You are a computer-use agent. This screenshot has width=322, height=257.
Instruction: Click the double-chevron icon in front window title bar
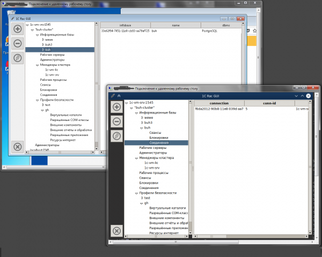point(119,96)
